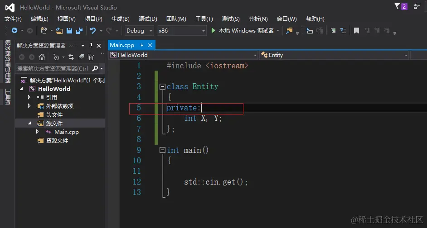Expand the 引用 tree node
Viewport: 427px width, 228px height.
29,97
